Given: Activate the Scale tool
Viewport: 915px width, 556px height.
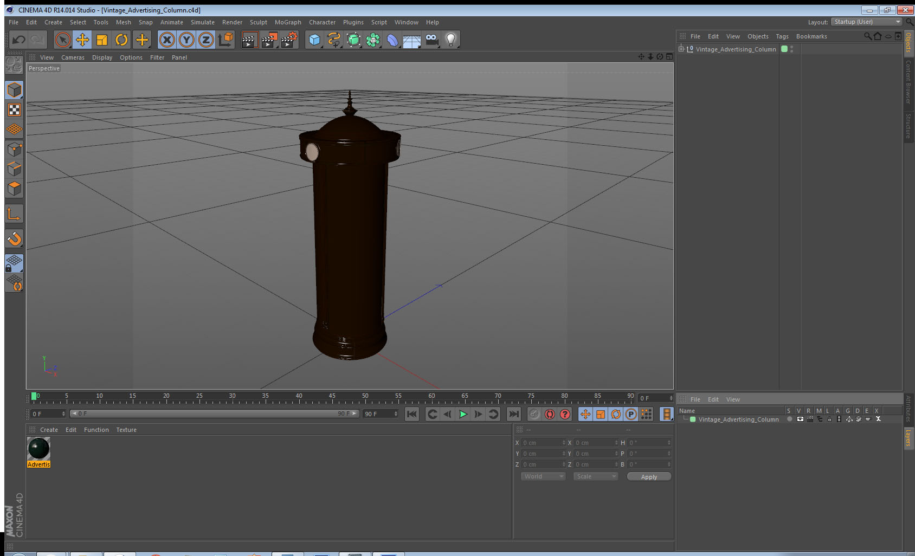Looking at the screenshot, I should tap(102, 40).
